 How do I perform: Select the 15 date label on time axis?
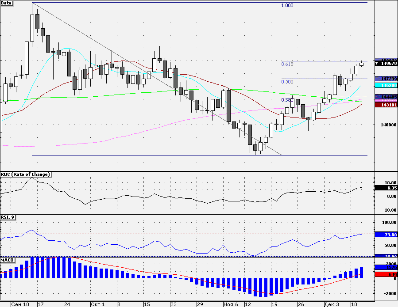(x=147, y=304)
